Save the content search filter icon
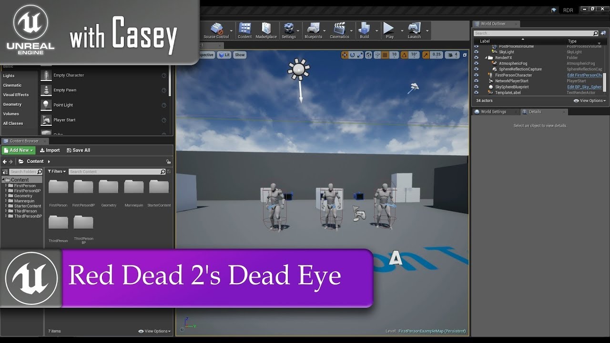Viewport: 610px width, 343px height. tap(169, 171)
